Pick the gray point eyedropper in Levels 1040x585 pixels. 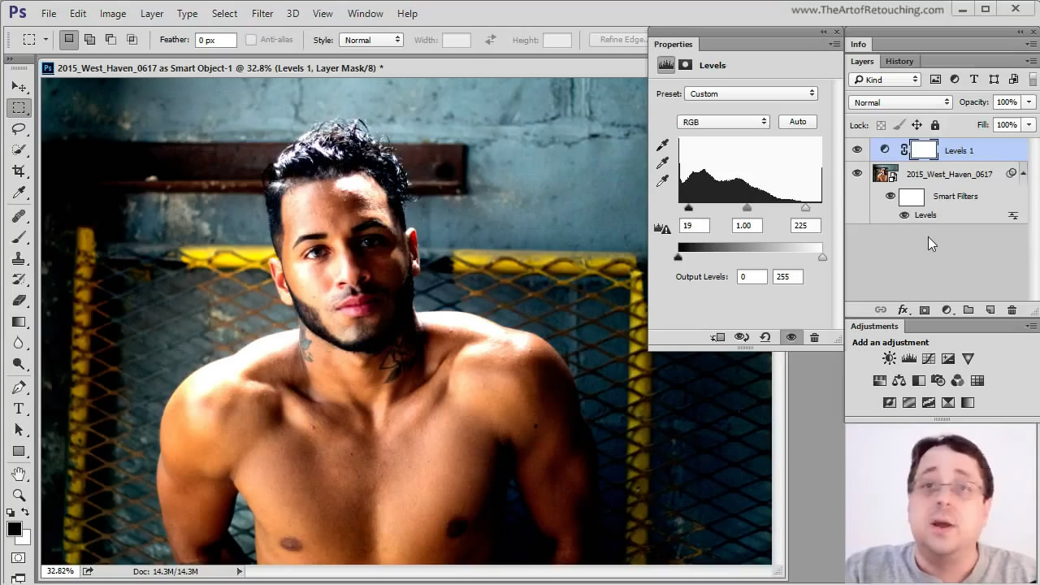pyautogui.click(x=662, y=163)
